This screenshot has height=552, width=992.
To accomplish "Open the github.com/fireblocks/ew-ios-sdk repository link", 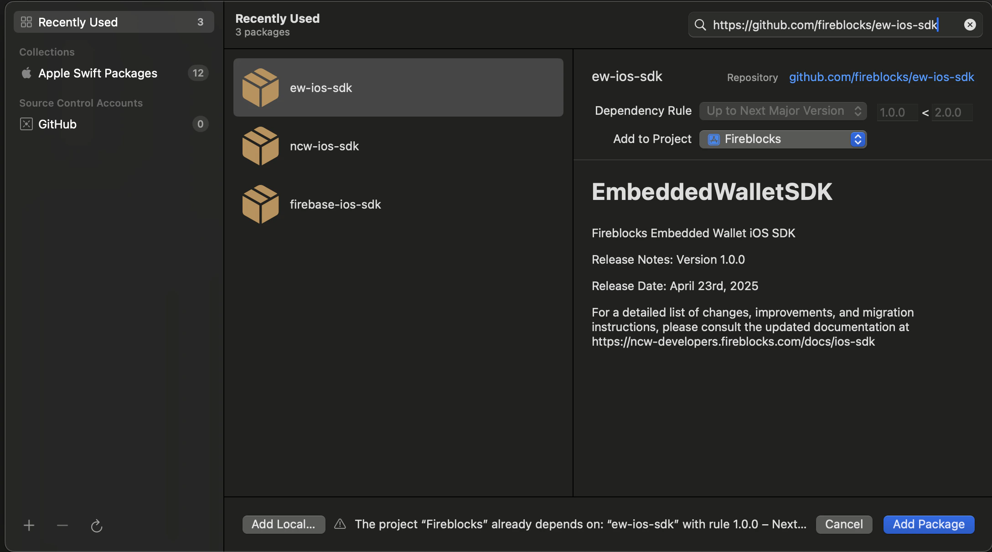I will [x=882, y=77].
